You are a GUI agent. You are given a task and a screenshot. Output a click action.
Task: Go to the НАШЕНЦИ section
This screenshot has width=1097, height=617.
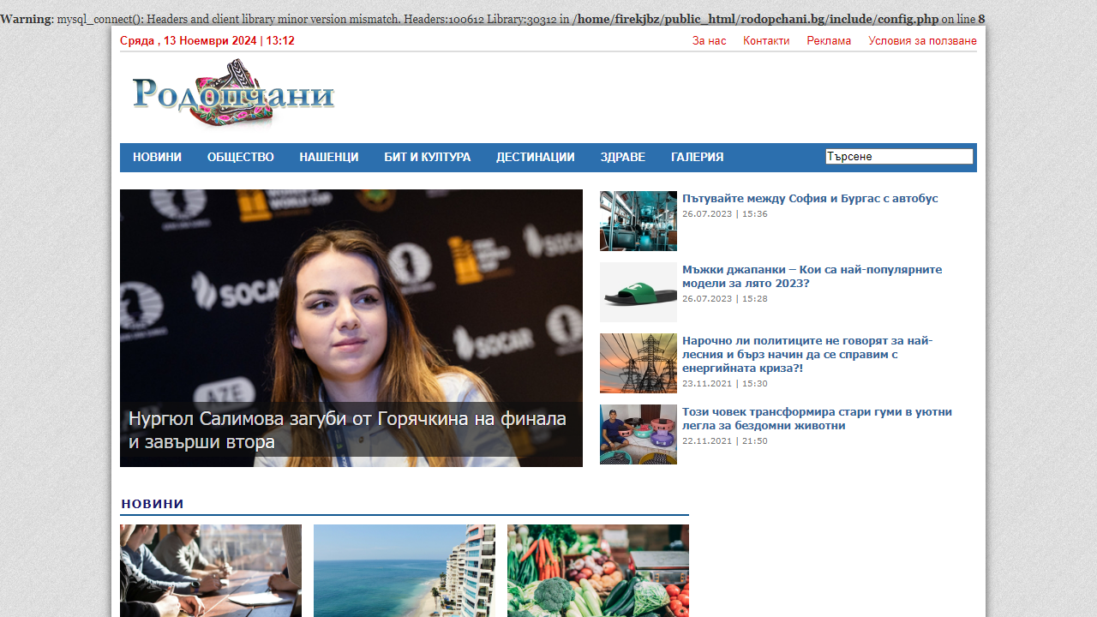328,158
